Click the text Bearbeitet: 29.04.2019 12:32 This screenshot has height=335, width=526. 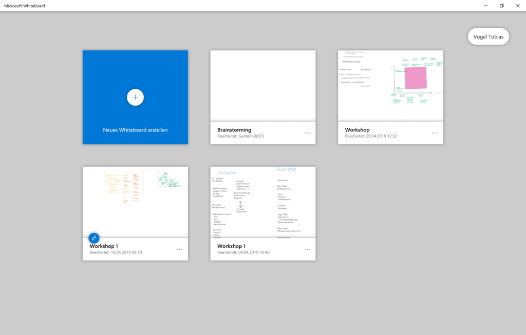pyautogui.click(x=371, y=136)
